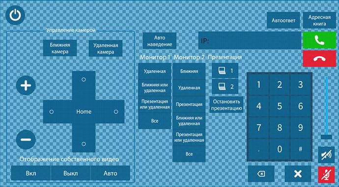Set self video display to Выкл

70,173
